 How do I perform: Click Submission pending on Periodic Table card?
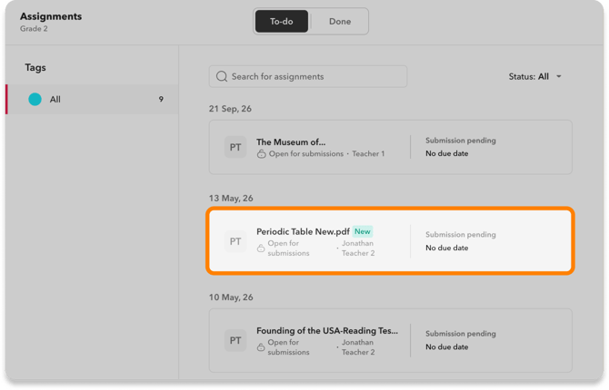[x=461, y=235]
